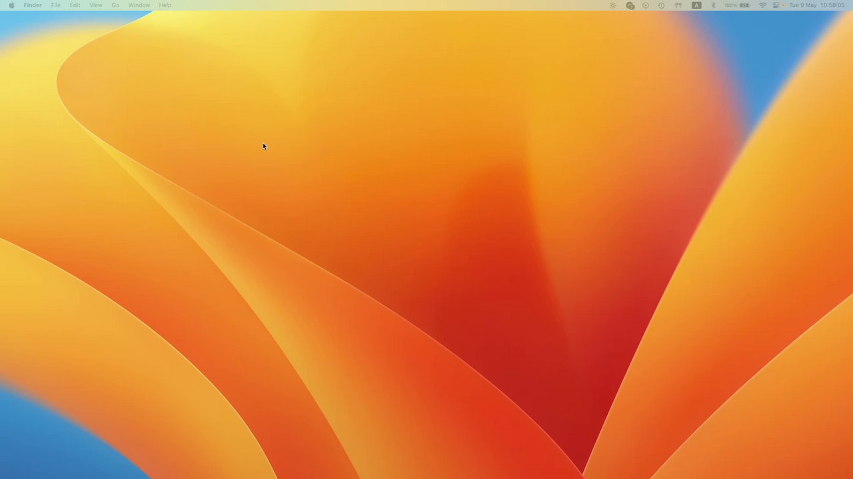Viewport: 853px width, 479px height.
Task: Open the Go menu
Action: [115, 5]
